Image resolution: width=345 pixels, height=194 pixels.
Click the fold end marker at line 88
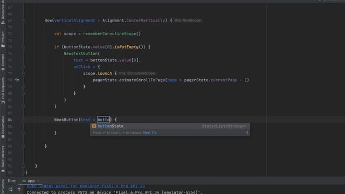pos(24,146)
